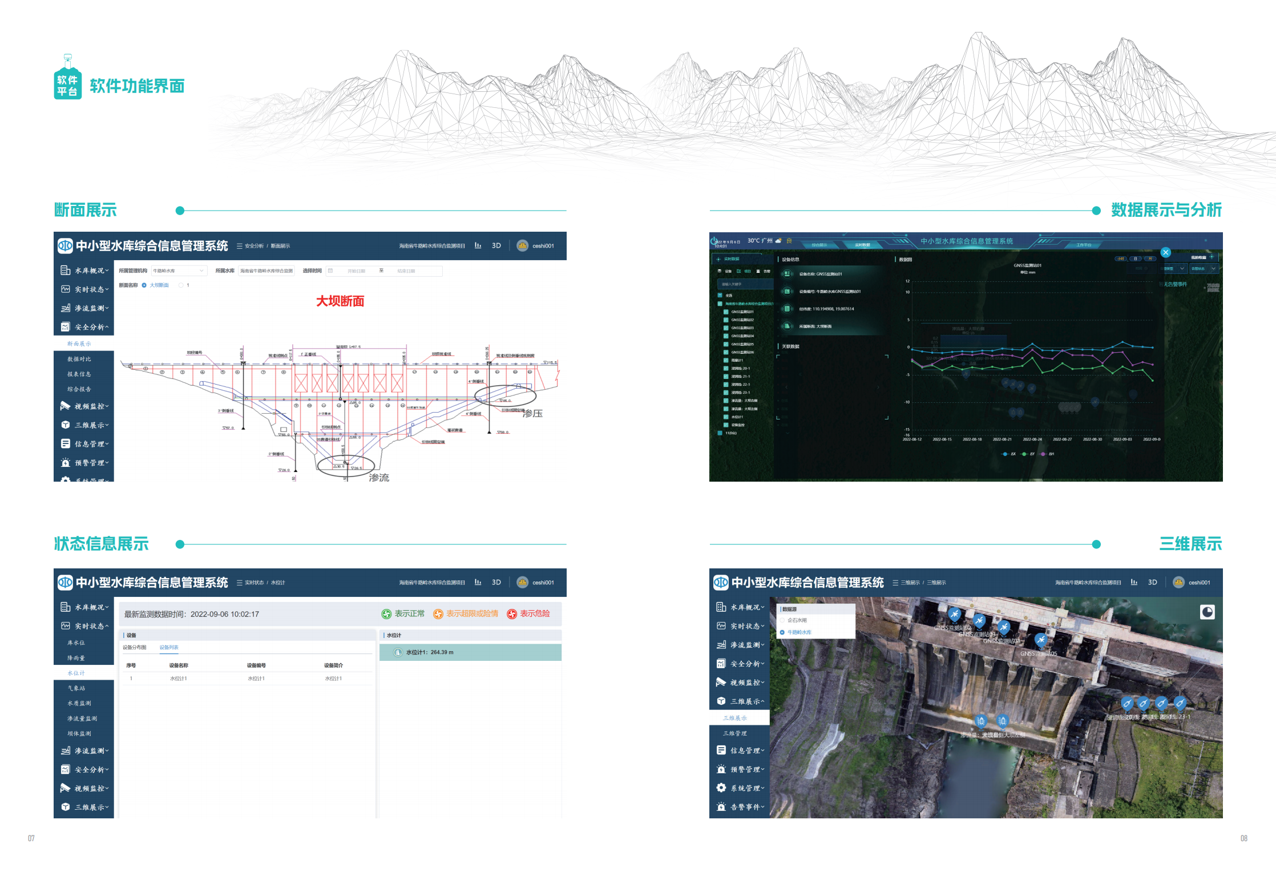Viewport: 1276px width, 872px height.
Task: Click the GNSS监测站05 satellite marker on dam model
Action: click(1041, 640)
